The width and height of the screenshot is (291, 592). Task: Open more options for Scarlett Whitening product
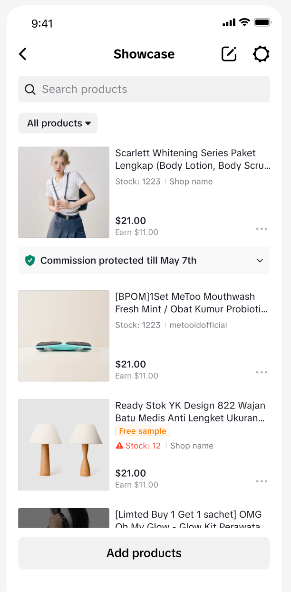pyautogui.click(x=262, y=229)
